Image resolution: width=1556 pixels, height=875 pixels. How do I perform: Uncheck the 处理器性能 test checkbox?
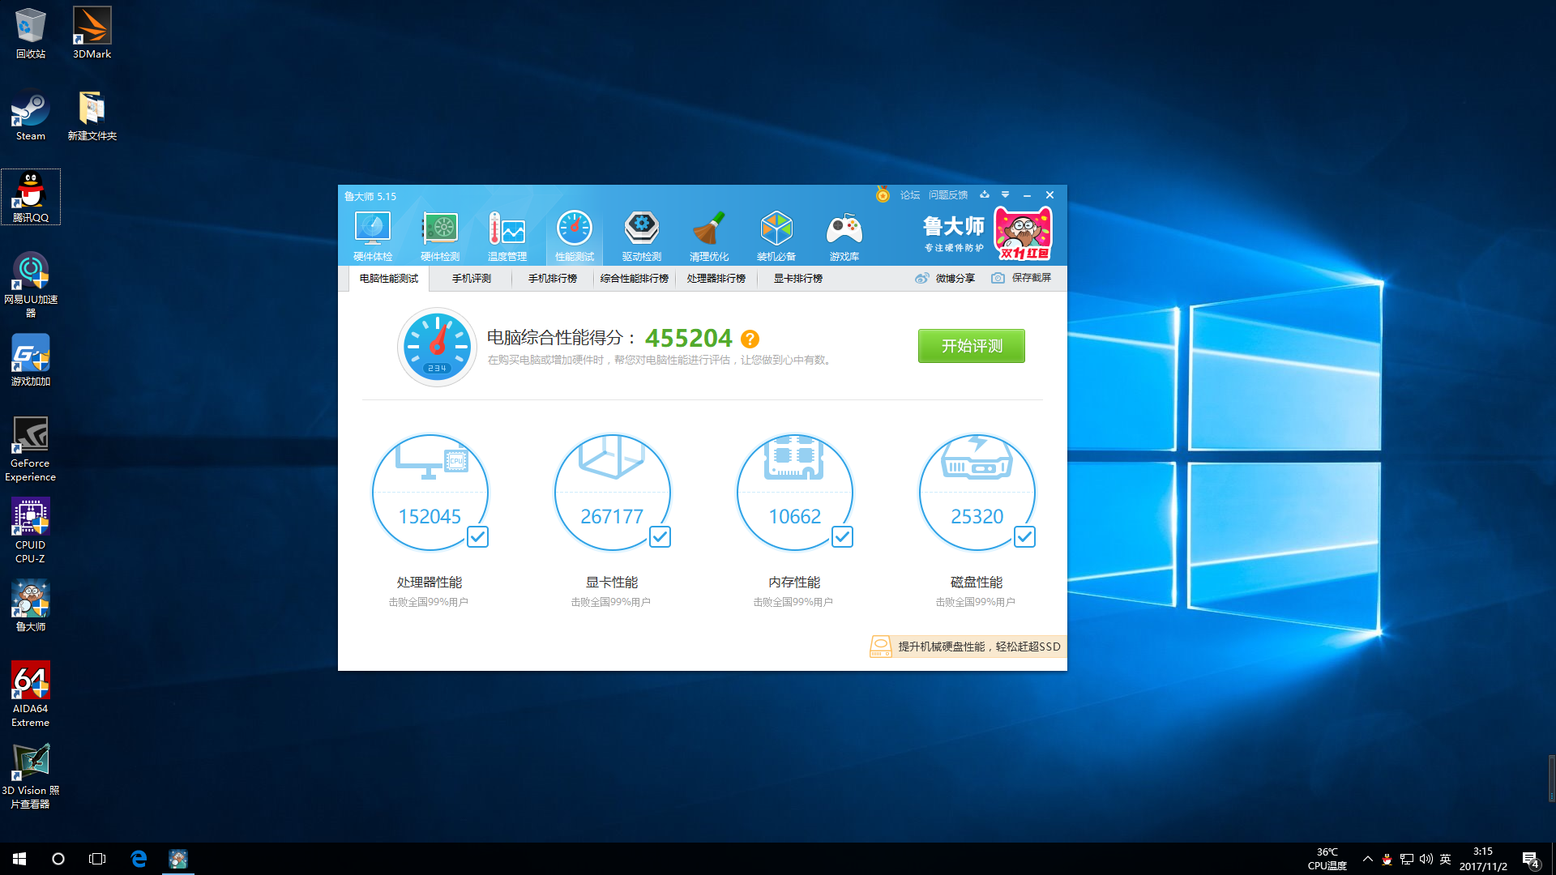click(477, 536)
